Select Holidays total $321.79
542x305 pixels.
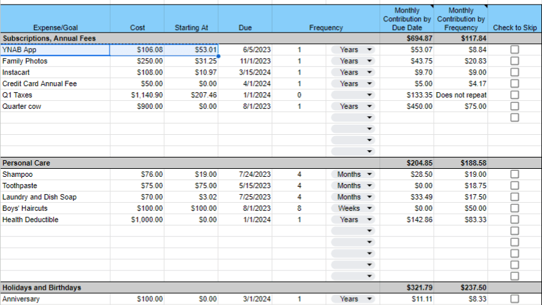[x=407, y=288]
